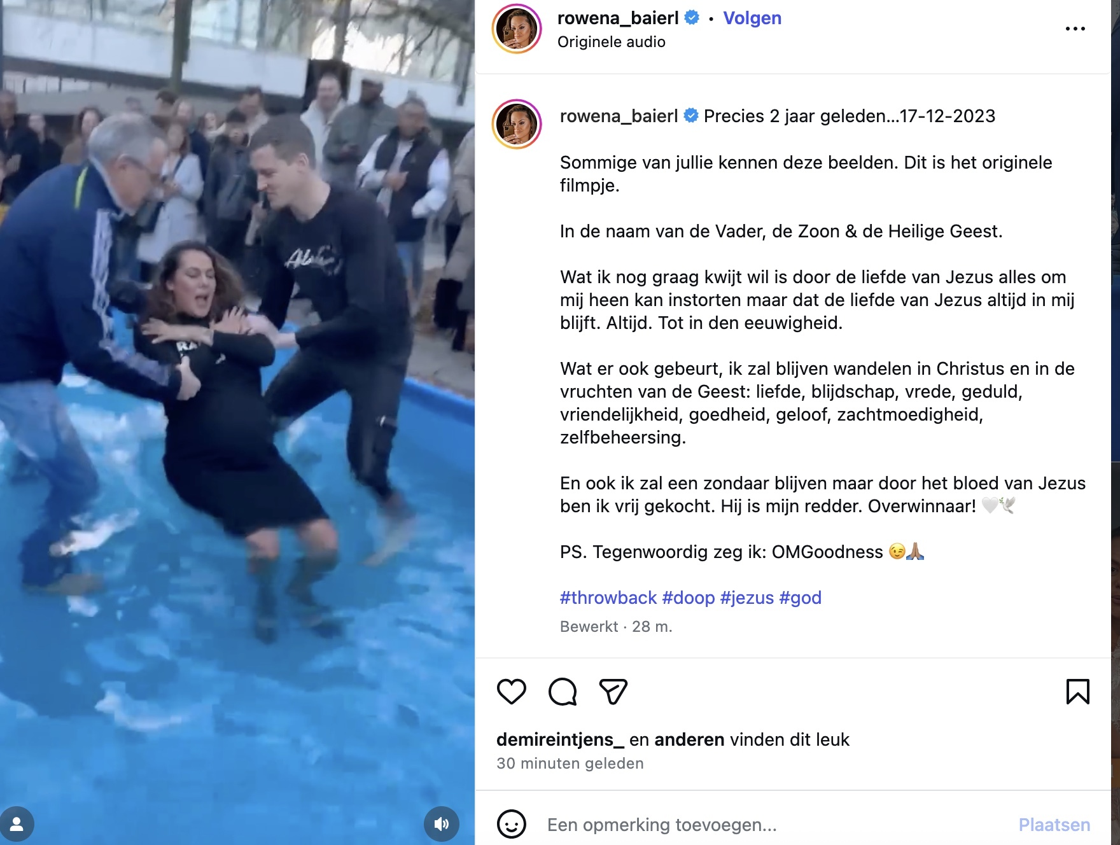Click the Volgen follow button
The width and height of the screenshot is (1120, 845).
[752, 18]
